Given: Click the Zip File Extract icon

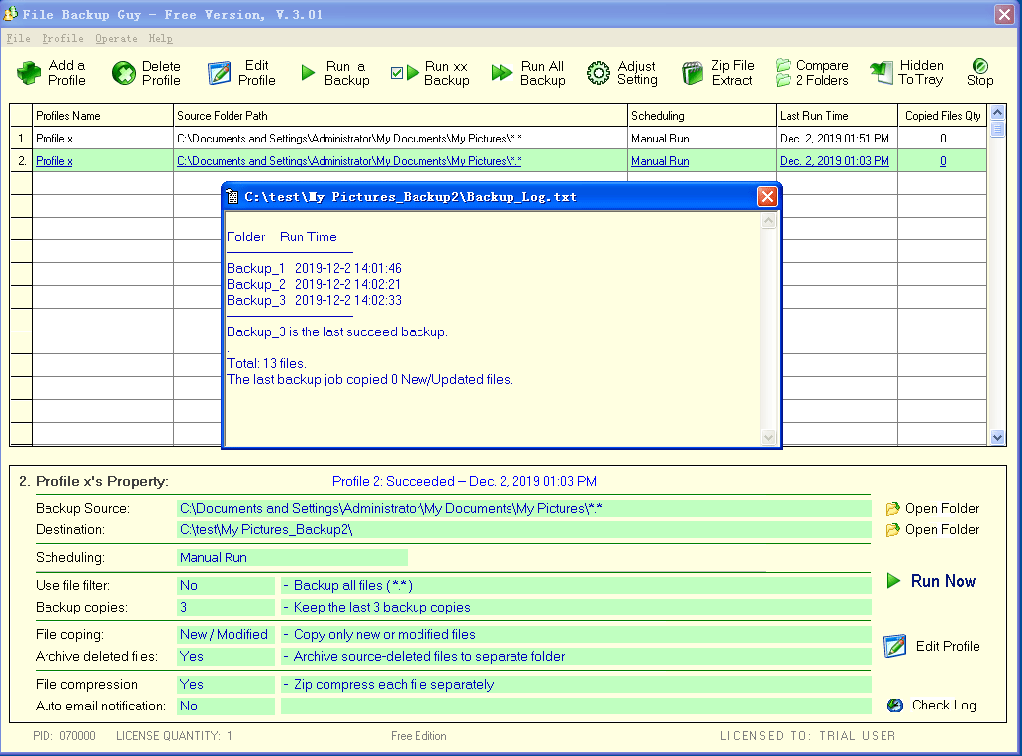Looking at the screenshot, I should 693,73.
